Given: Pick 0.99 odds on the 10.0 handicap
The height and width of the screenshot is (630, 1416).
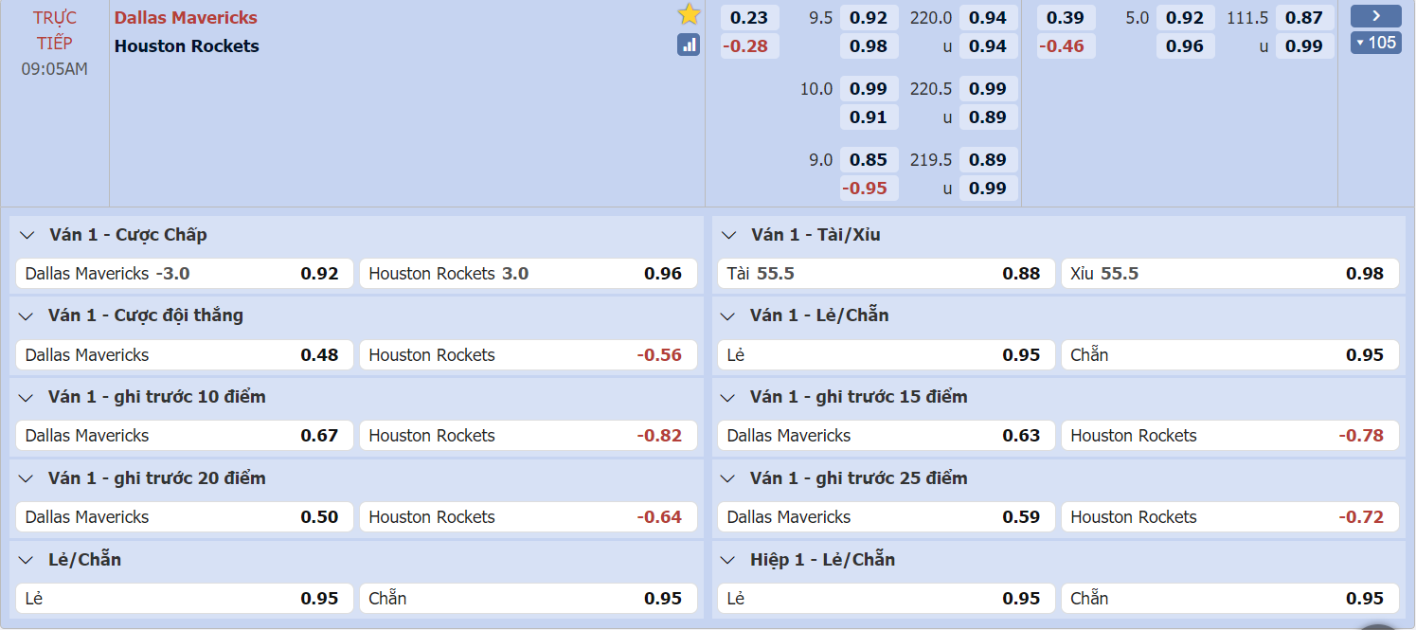Looking at the screenshot, I should pyautogui.click(x=869, y=88).
